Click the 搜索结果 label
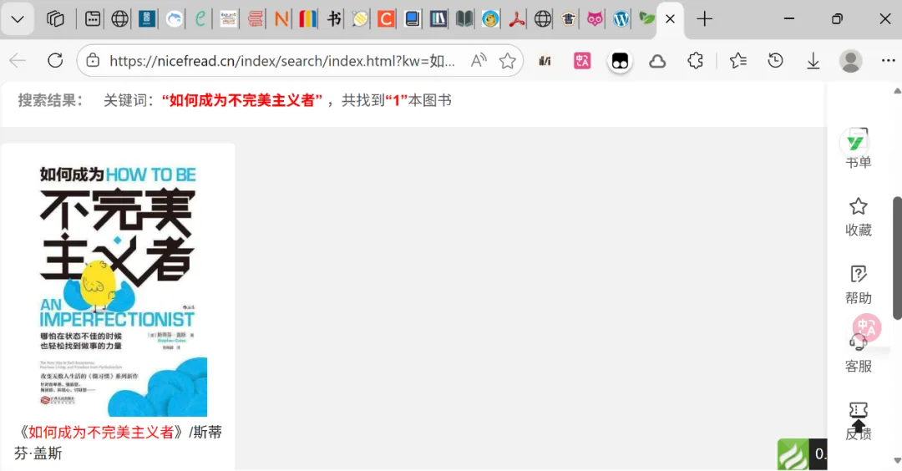This screenshot has width=902, height=471. [51, 100]
